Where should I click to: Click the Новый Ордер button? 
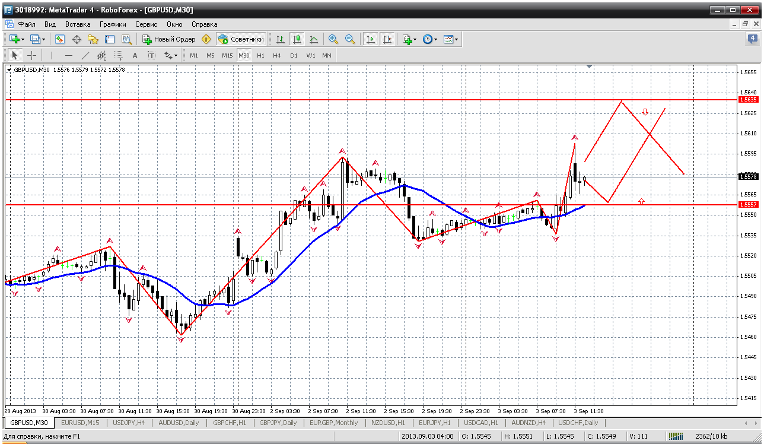pyautogui.click(x=169, y=39)
